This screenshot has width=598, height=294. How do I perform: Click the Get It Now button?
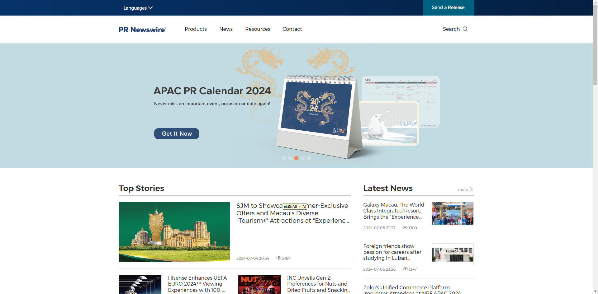coord(177,133)
